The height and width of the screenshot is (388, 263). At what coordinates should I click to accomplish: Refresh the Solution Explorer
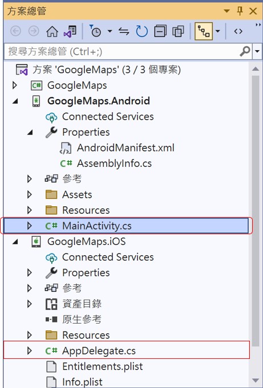[x=142, y=31]
